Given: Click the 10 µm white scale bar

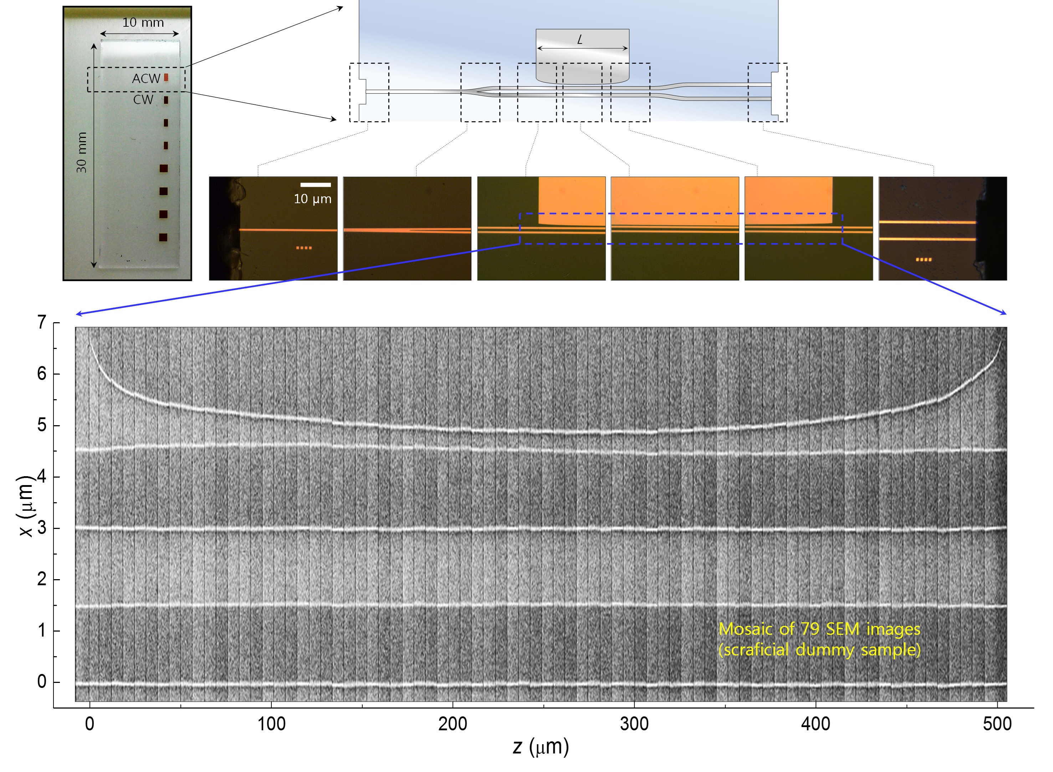Looking at the screenshot, I should (x=316, y=185).
